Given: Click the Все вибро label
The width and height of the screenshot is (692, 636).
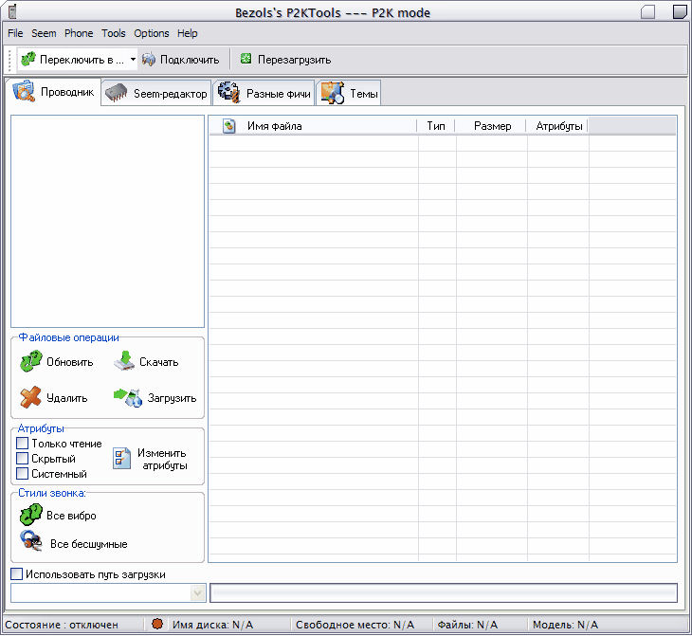Looking at the screenshot, I should click(x=71, y=516).
